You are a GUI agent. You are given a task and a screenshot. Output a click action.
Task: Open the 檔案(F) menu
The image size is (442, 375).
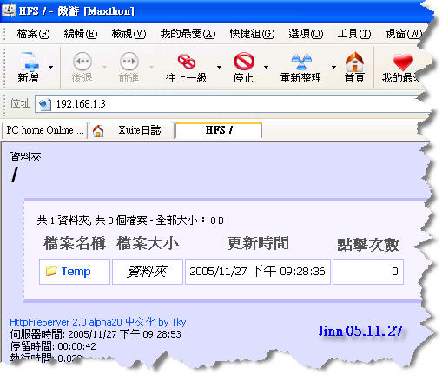click(x=33, y=34)
